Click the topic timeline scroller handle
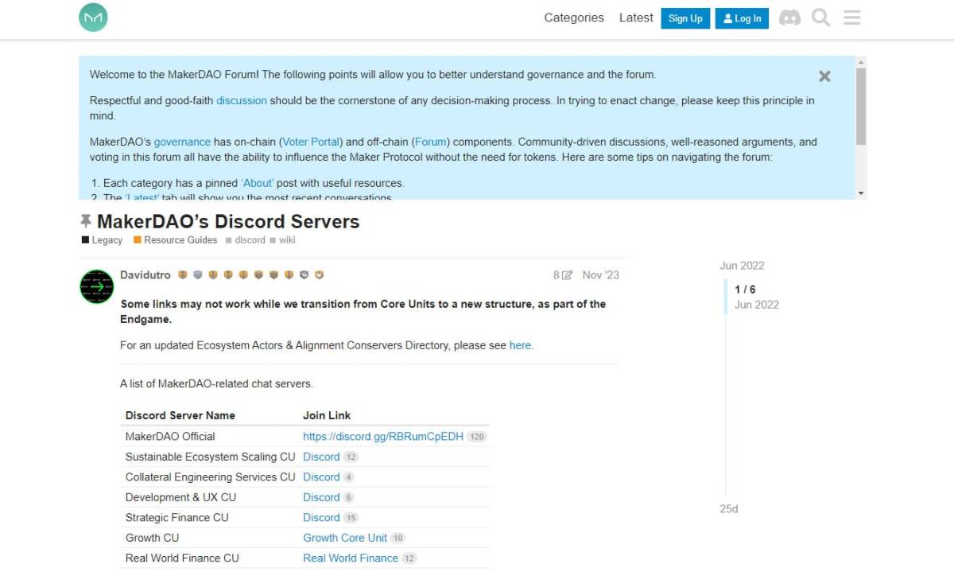 [x=725, y=297]
